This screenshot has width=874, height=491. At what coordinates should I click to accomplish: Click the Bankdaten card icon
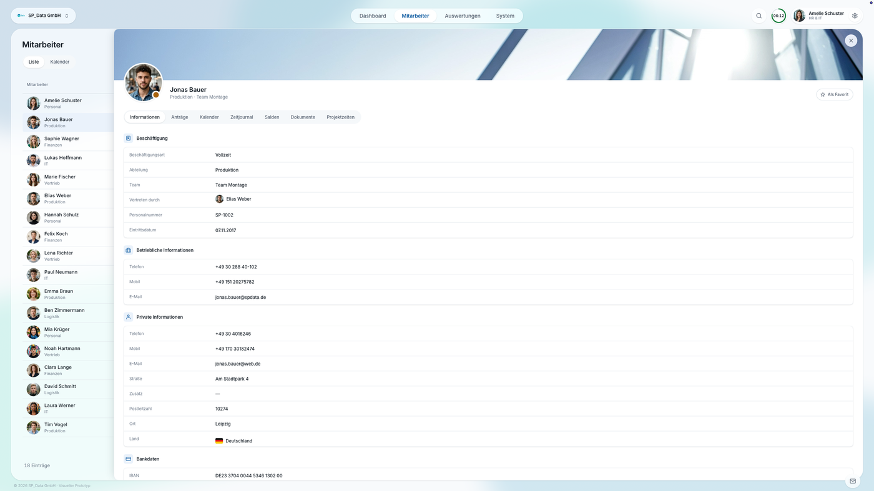coord(129,459)
